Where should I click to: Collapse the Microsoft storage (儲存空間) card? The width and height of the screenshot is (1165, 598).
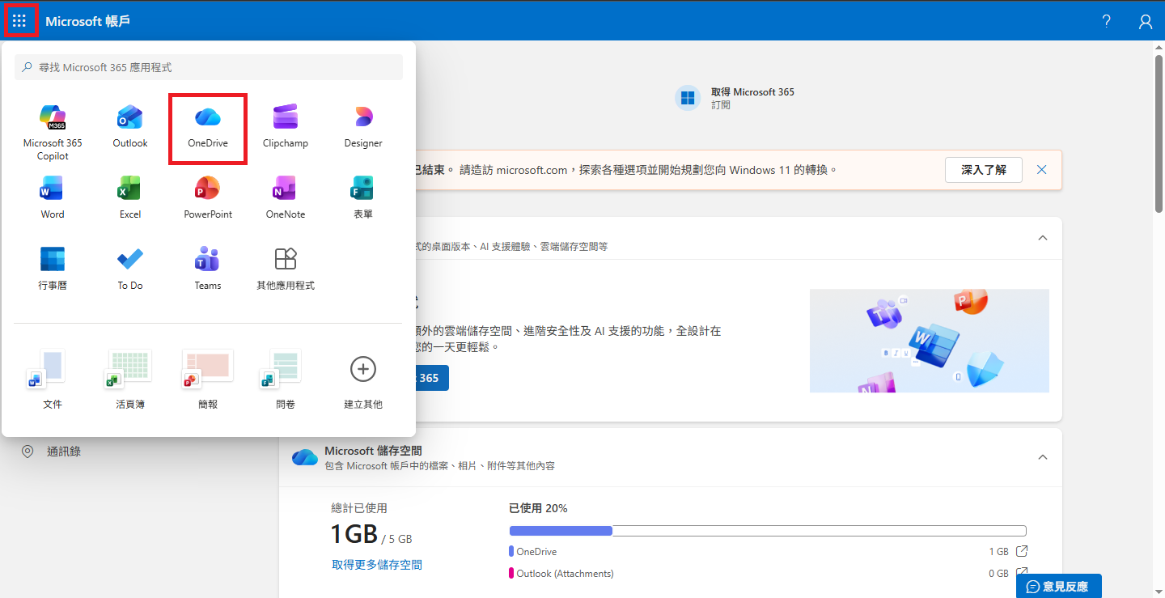(1043, 457)
